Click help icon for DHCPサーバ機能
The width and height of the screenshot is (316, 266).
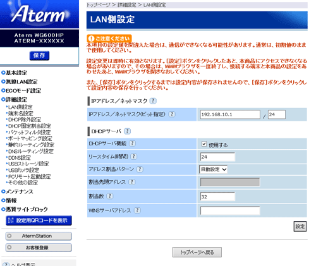point(132,143)
